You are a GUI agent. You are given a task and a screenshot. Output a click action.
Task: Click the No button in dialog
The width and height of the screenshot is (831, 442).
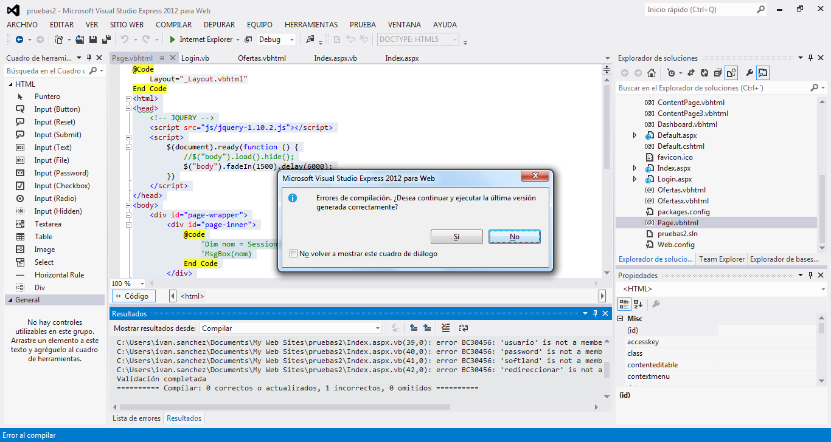click(x=515, y=237)
